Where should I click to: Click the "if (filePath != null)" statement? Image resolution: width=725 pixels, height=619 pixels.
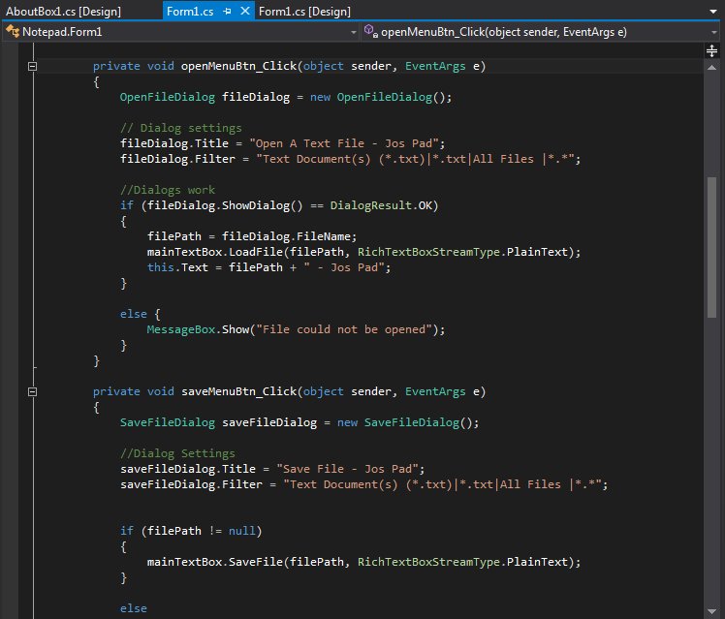191,531
